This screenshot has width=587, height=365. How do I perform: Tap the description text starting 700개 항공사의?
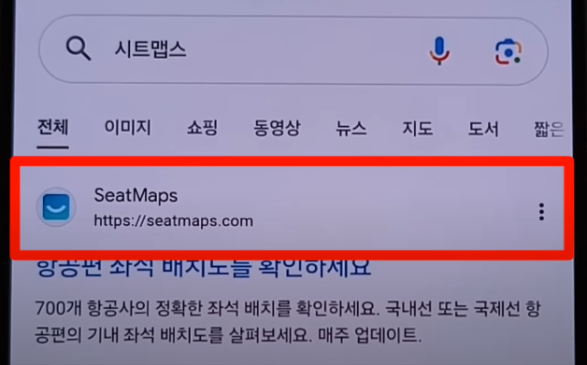[288, 322]
